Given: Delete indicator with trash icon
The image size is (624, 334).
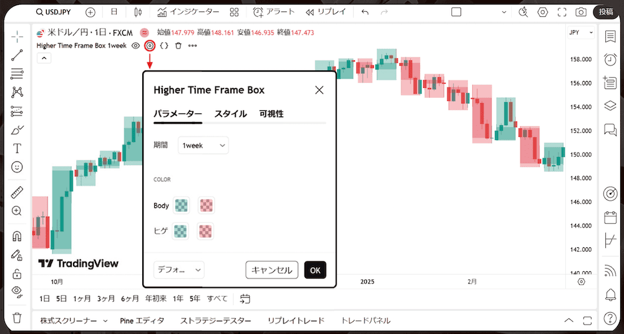Looking at the screenshot, I should (178, 45).
